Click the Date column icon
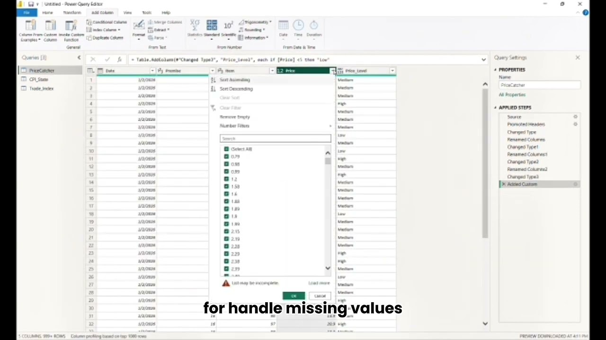 coord(283,25)
